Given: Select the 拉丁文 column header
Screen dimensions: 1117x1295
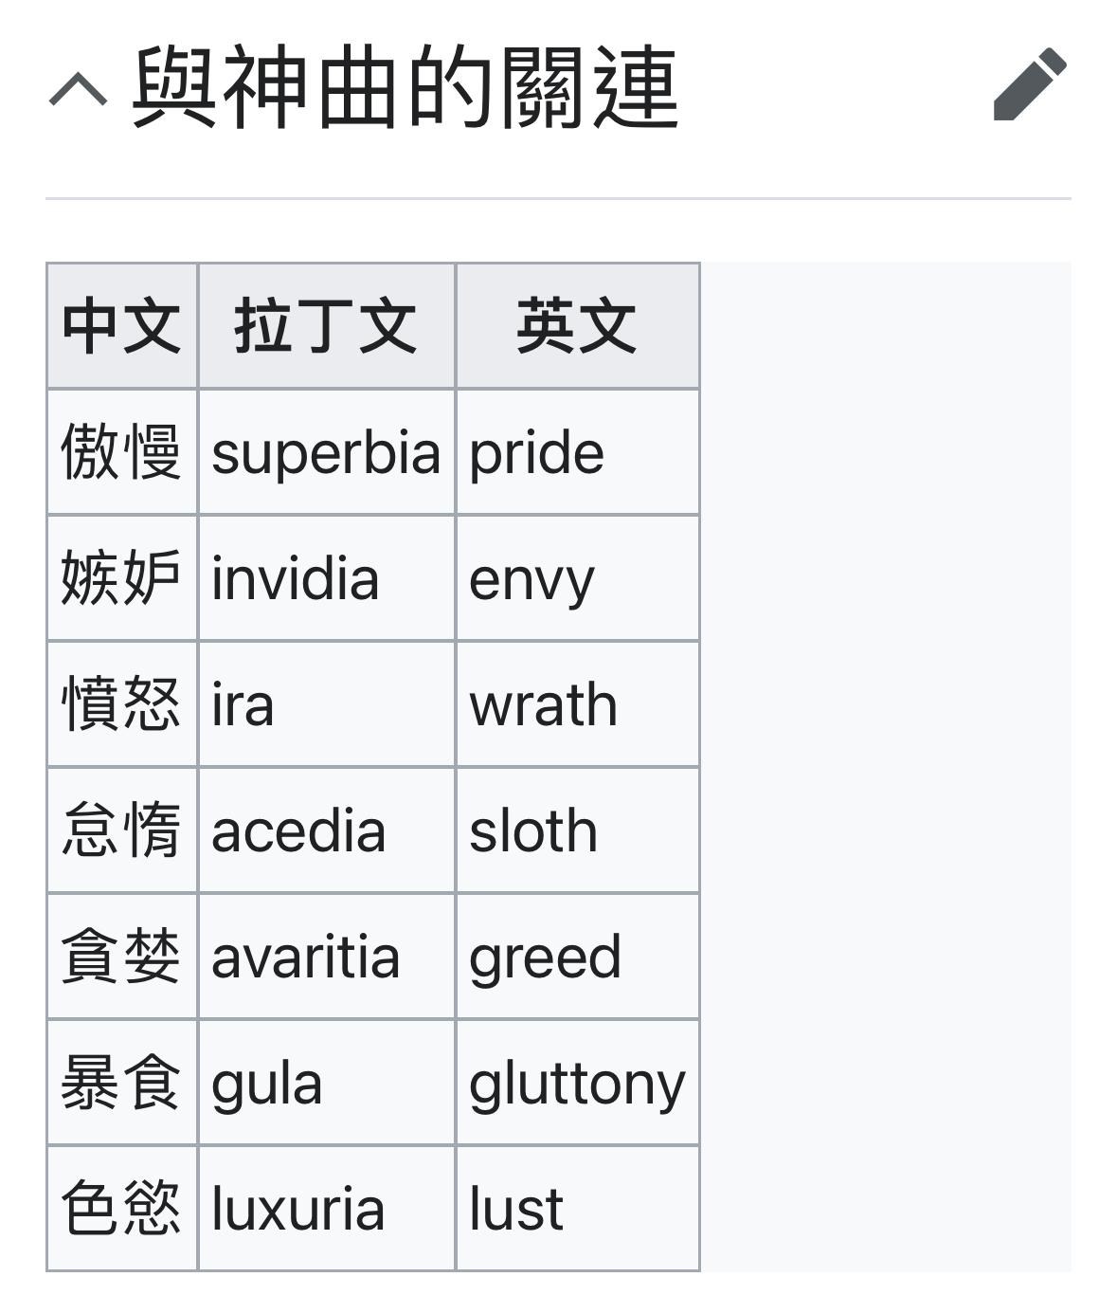Looking at the screenshot, I should pos(327,326).
